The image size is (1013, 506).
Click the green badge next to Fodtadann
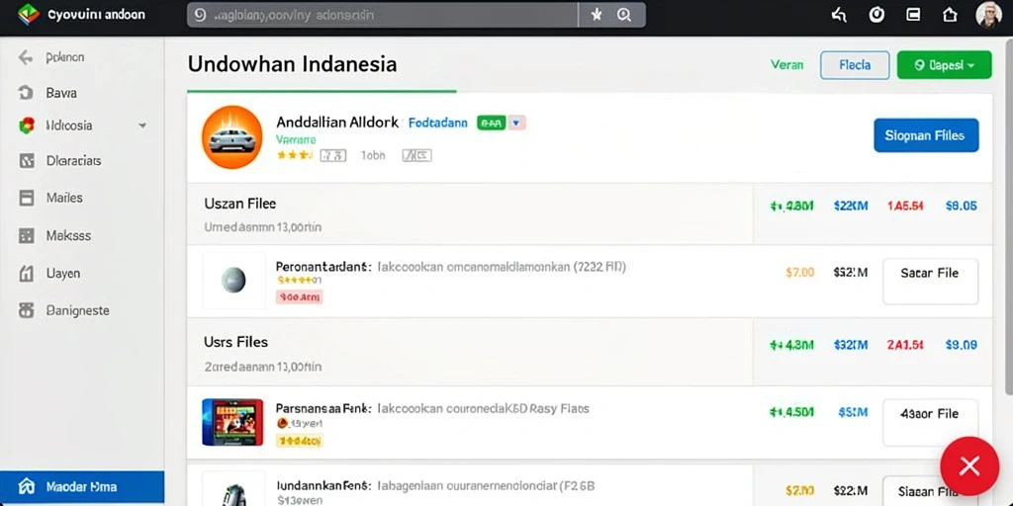coord(491,123)
